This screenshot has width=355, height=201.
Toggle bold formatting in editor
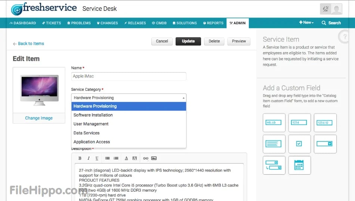[80, 158]
